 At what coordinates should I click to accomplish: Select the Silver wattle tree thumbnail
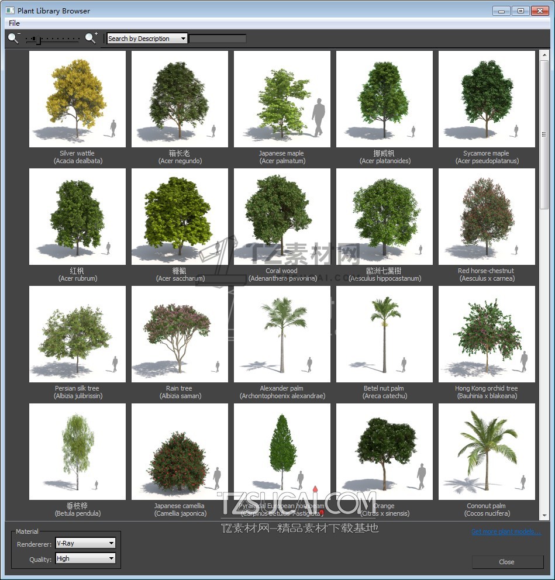click(x=77, y=99)
